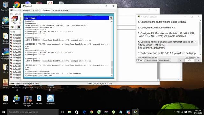Click the Reset Activity button
Image resolution: width=204 pixels, height=115 pixels.
click(164, 60)
